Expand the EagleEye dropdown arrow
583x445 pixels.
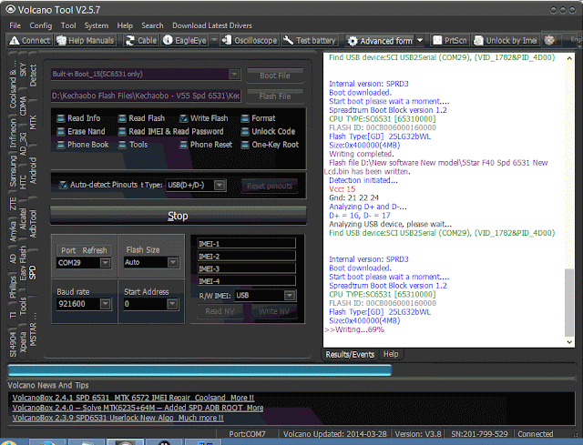tap(214, 39)
